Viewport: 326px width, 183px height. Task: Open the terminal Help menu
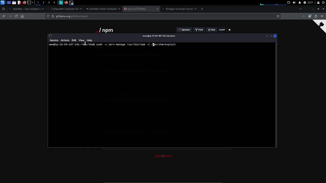point(89,40)
